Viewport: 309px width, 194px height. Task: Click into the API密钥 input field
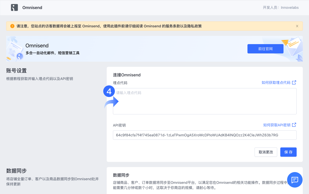[x=205, y=135]
